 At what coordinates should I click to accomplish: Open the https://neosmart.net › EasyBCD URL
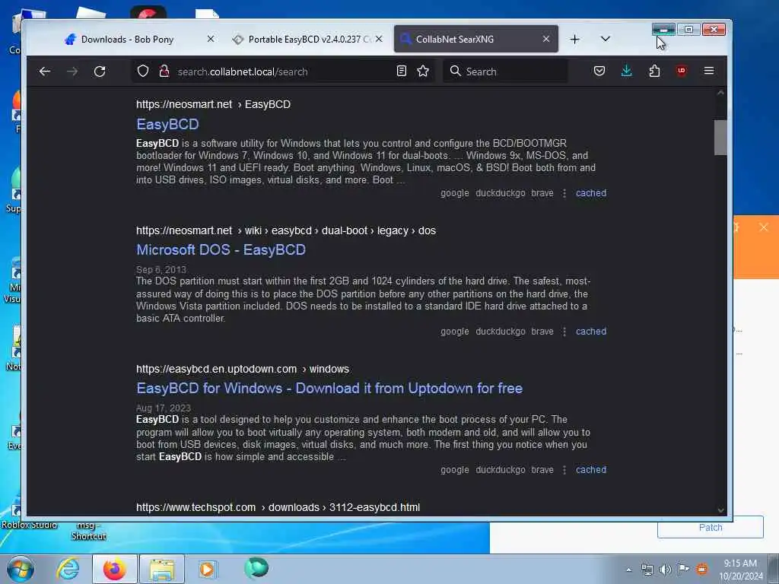click(213, 104)
